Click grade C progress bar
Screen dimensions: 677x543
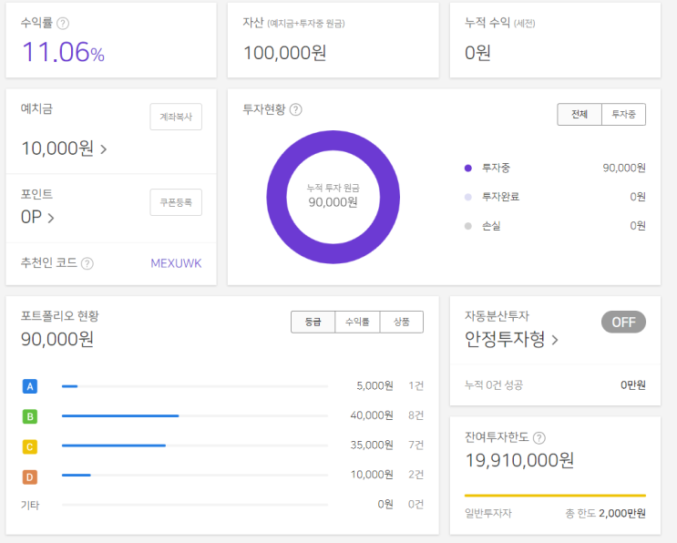point(195,446)
